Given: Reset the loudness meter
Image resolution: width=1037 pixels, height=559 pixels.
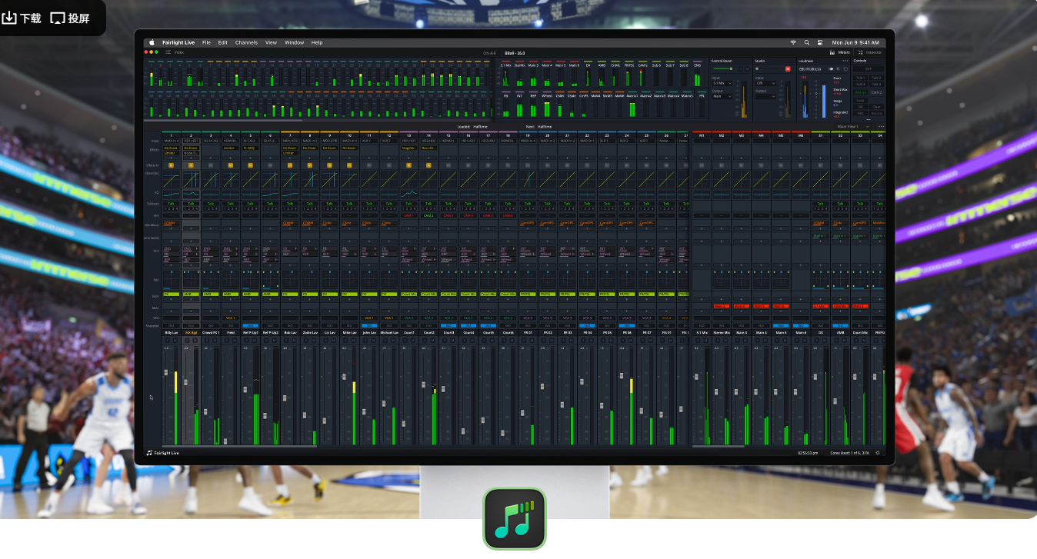Looking at the screenshot, I should point(845,68).
